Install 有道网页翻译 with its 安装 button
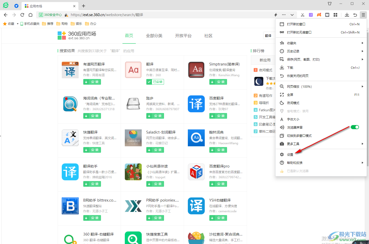 click(92, 82)
